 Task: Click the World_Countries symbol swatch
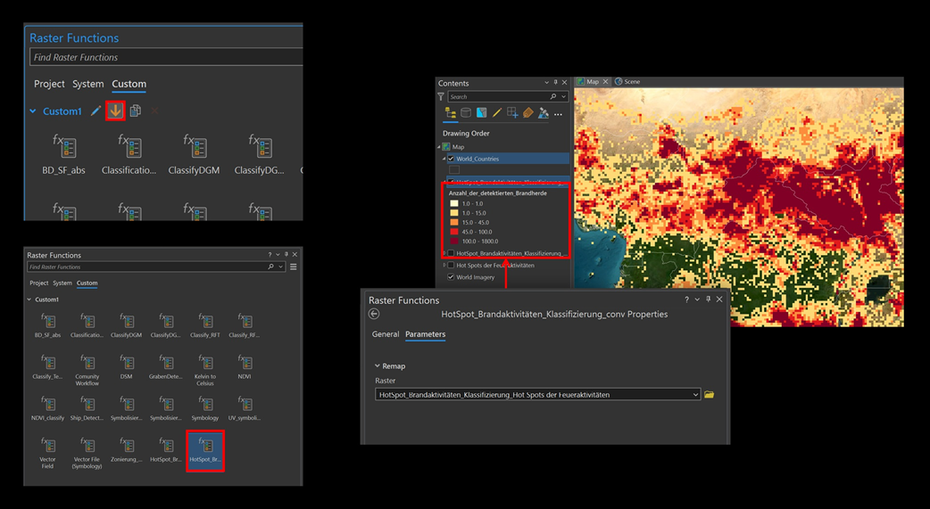pyautogui.click(x=454, y=170)
